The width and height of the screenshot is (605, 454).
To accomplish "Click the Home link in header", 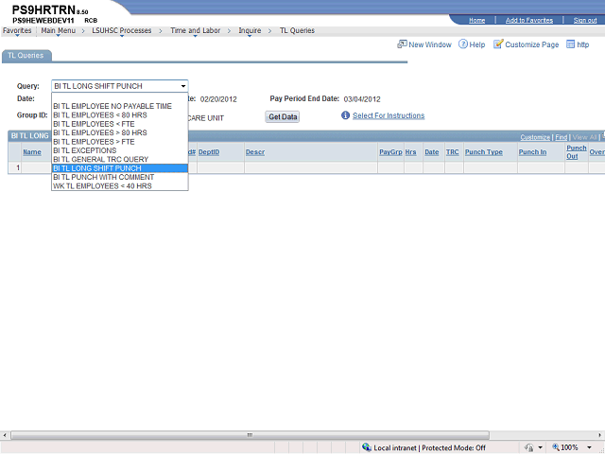I will 476,20.
